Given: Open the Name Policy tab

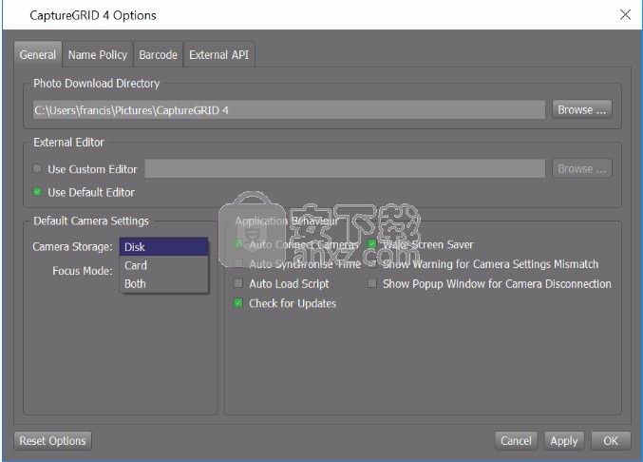Looking at the screenshot, I should [98, 54].
